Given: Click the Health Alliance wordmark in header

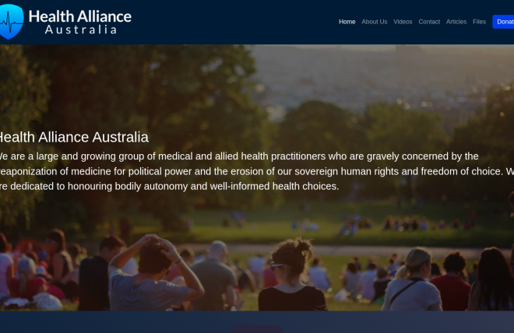Looking at the screenshot, I should tap(79, 16).
